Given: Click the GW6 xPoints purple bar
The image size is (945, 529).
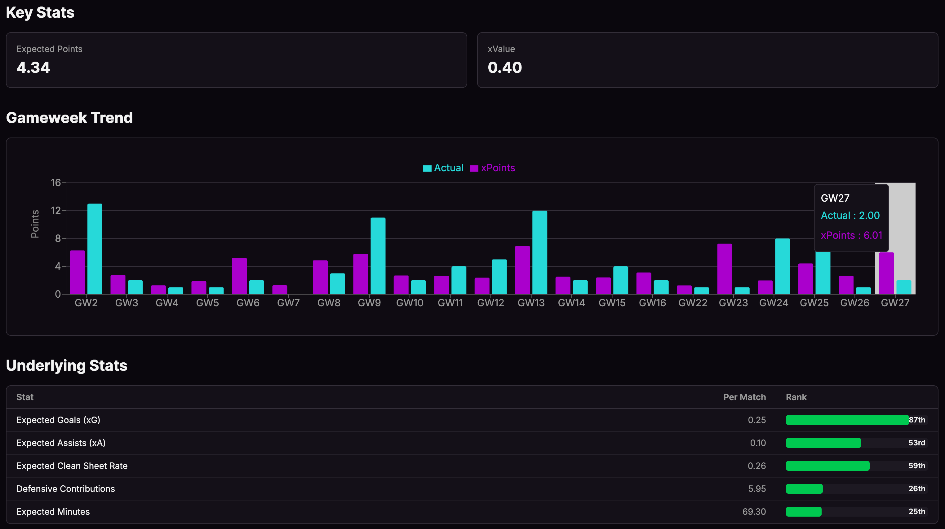Looking at the screenshot, I should 239,275.
